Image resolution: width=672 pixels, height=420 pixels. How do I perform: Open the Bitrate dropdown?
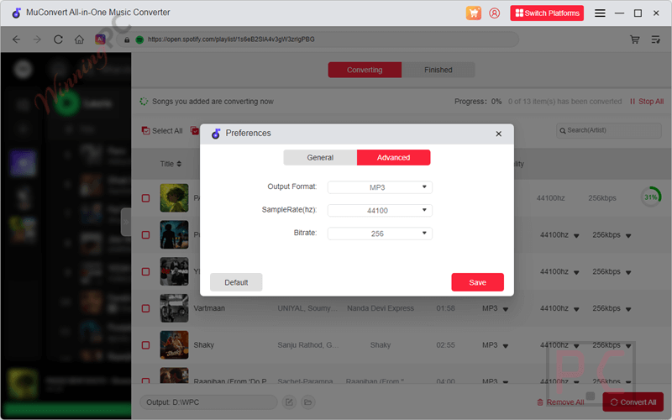[x=380, y=234]
